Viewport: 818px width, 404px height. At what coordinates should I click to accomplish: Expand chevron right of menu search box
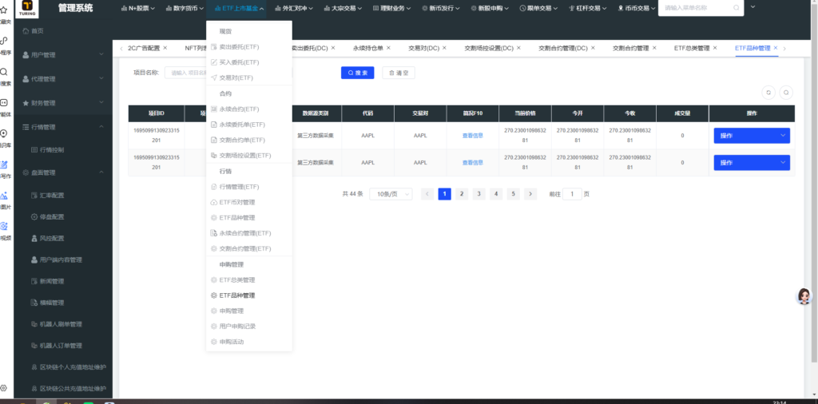click(x=752, y=6)
